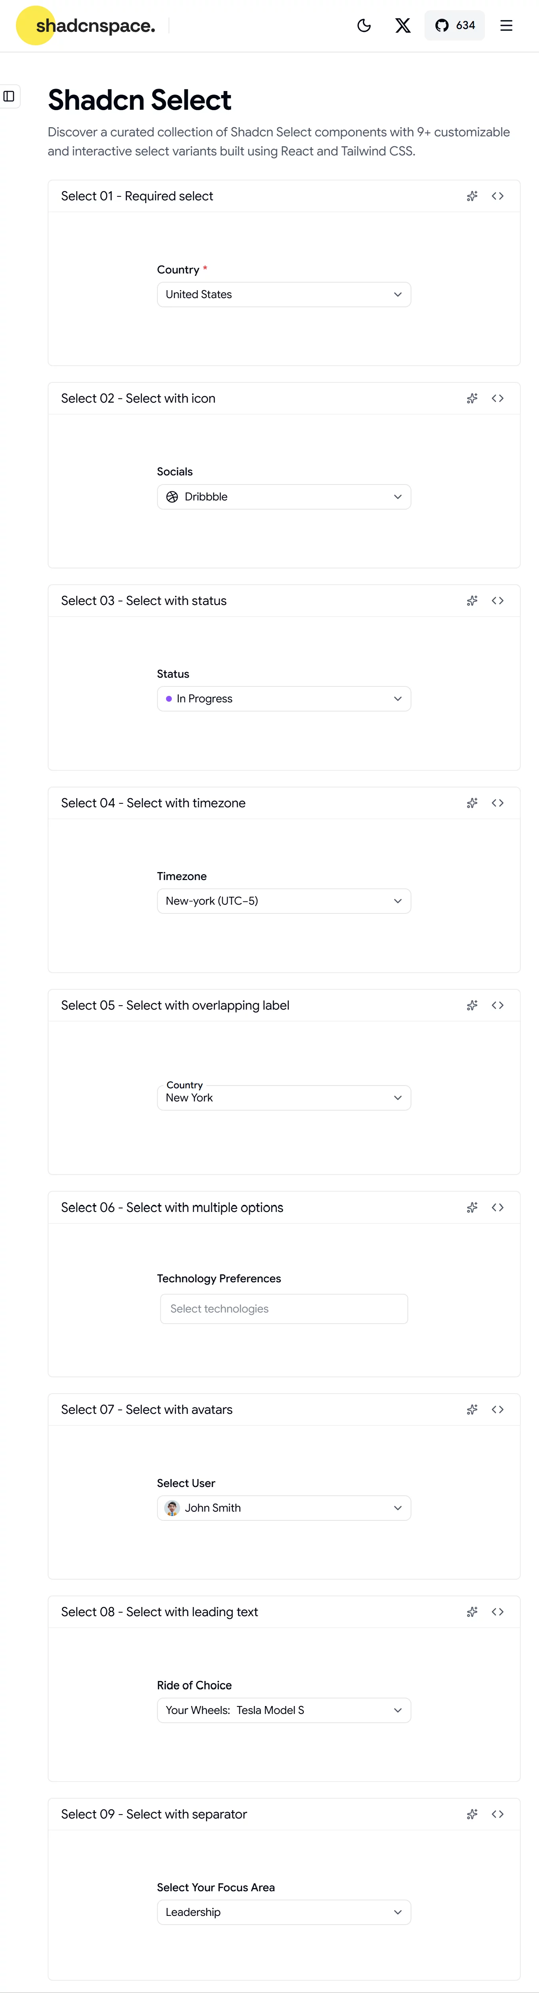Open Select User dropdown showing John Smith
This screenshot has height=1993, width=539.
coord(284,1508)
